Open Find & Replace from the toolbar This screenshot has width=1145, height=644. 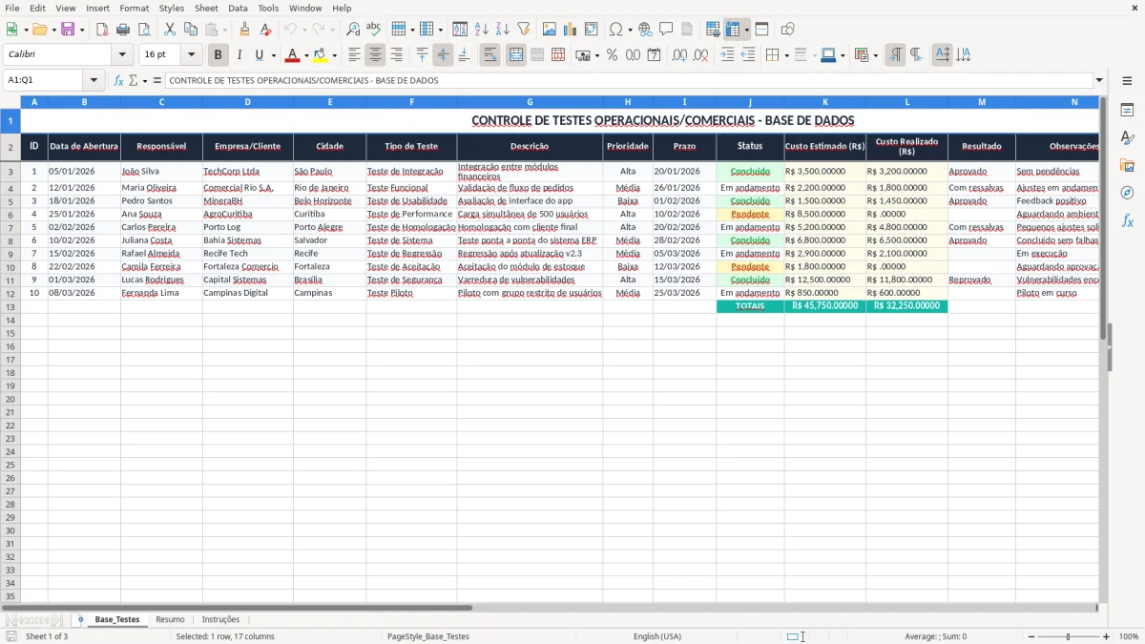click(x=353, y=30)
